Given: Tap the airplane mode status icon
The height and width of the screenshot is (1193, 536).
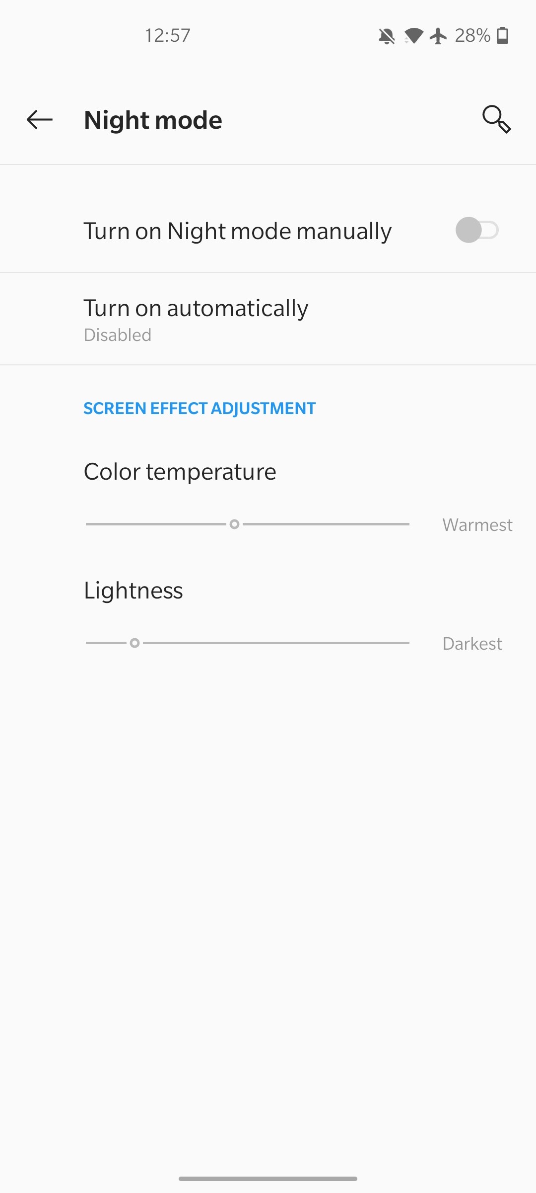Looking at the screenshot, I should coord(438,36).
